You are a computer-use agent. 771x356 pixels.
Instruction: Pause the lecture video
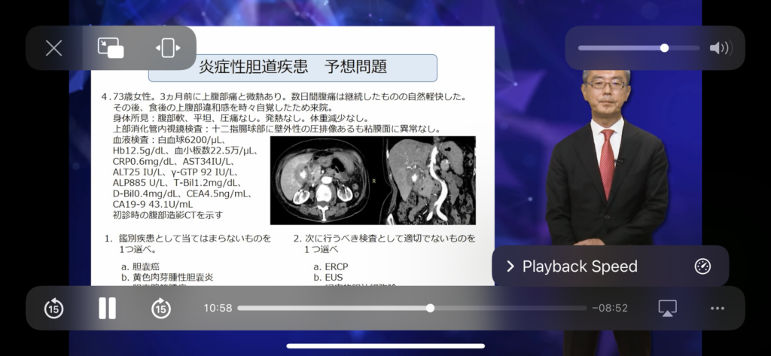[x=108, y=308]
